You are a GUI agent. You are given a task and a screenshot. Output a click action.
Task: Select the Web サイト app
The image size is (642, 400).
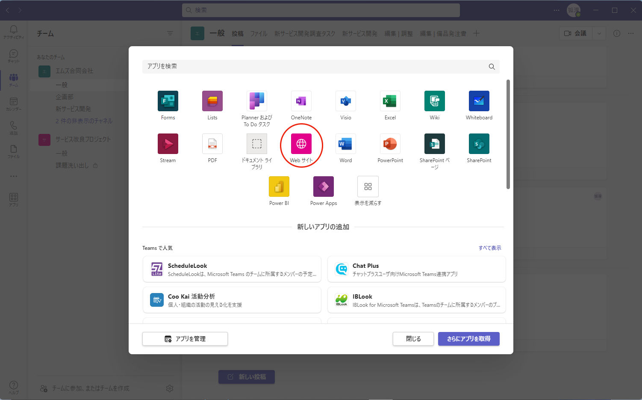pos(301,144)
